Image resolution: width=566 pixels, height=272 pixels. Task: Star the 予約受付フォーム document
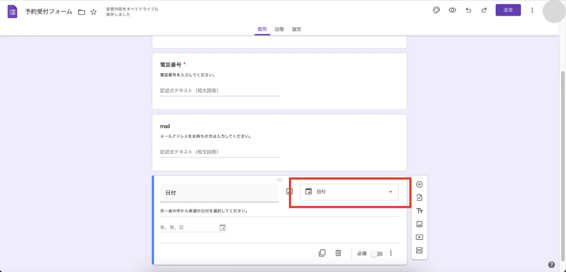pyautogui.click(x=93, y=12)
